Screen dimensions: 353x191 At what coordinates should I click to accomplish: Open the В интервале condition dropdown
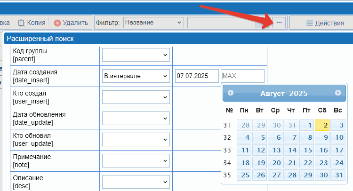136,76
